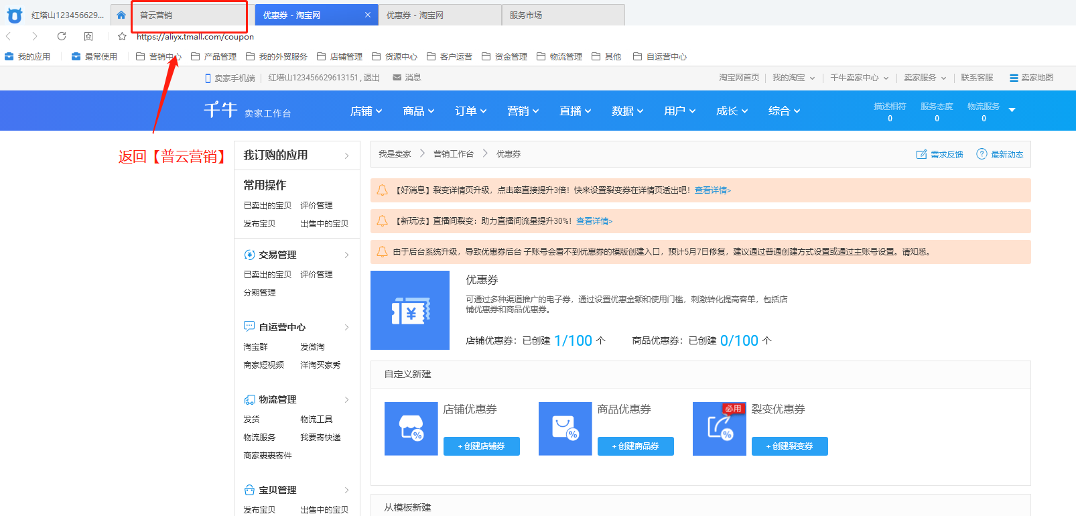
Task: Open the 千牛卖家中心 dropdown
Action: tap(860, 78)
